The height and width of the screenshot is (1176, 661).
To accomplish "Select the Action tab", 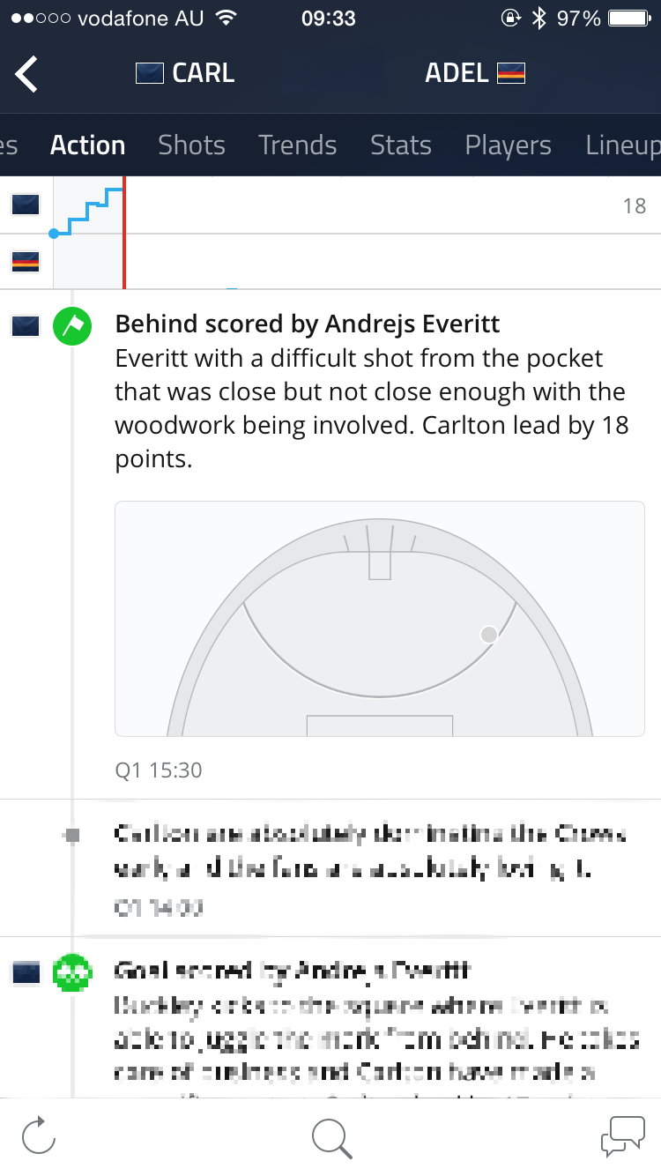I will click(x=87, y=145).
